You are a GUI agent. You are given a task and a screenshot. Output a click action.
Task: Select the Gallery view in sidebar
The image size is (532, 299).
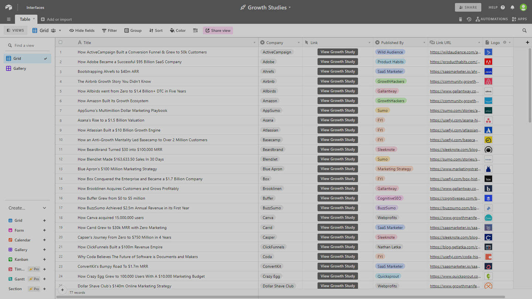pyautogui.click(x=20, y=68)
